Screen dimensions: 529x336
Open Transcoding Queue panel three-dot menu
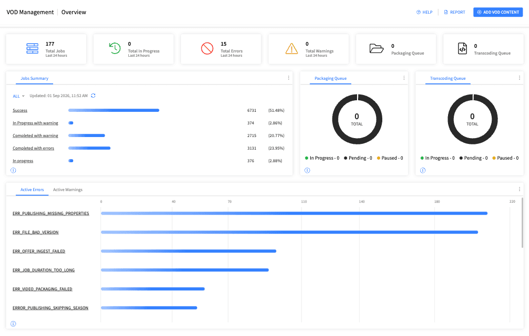519,78
